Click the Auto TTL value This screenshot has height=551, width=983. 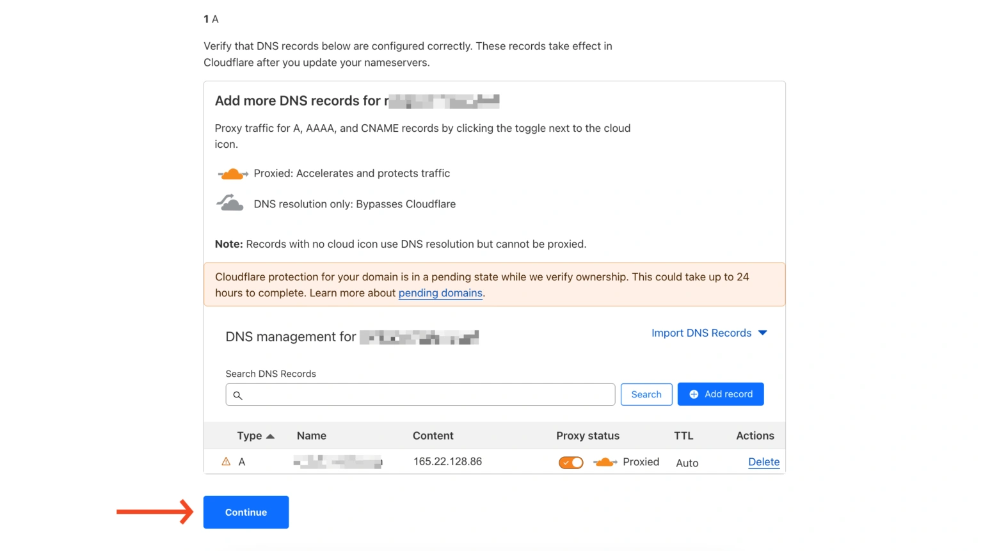(687, 463)
